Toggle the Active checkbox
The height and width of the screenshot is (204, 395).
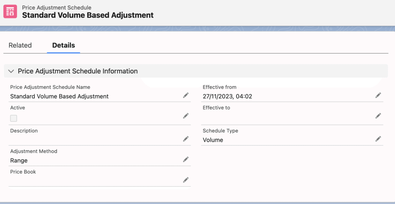[x=14, y=118]
